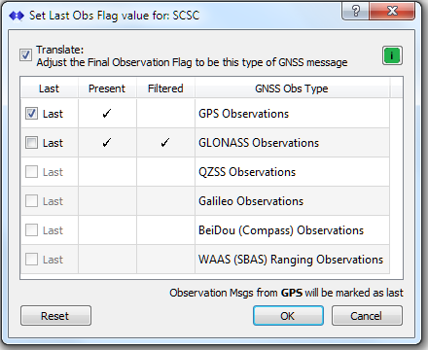Screen dimensions: 428x350
Task: Click the Cancel button
Action: 367,316
